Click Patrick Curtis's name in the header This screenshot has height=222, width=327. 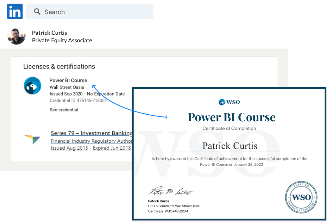tap(49, 33)
